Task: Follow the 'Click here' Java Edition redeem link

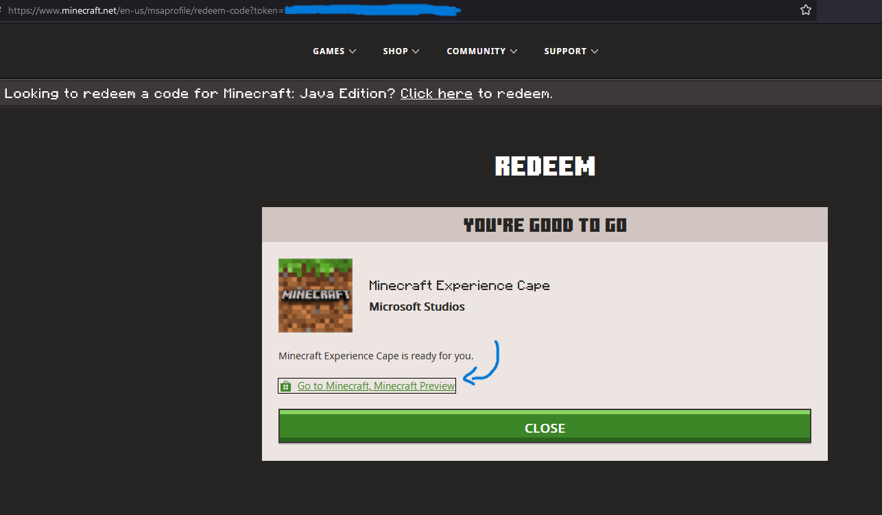Action: pos(436,94)
